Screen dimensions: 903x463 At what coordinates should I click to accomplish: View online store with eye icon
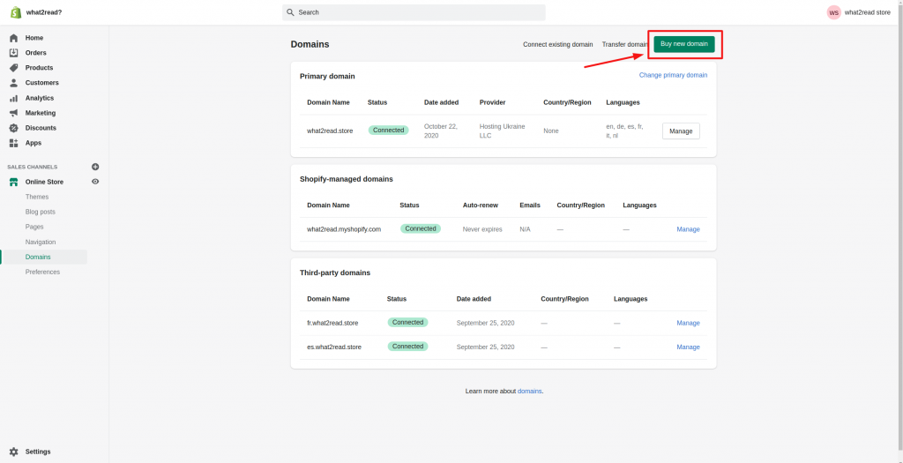pos(95,182)
